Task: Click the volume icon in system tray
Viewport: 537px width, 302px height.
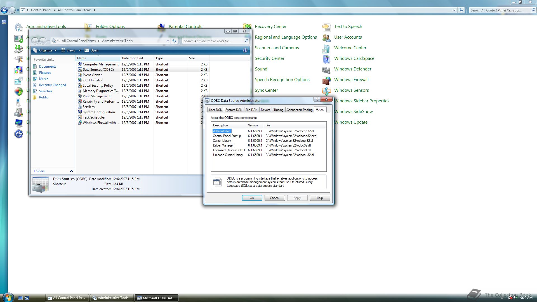Action: coord(515,298)
